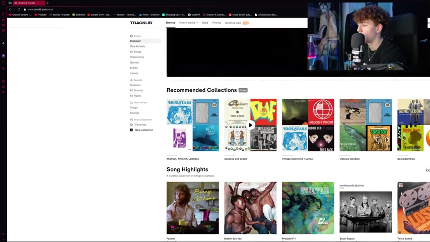Click the Your Collections header icon
This screenshot has width=430, height=242.
click(x=131, y=120)
